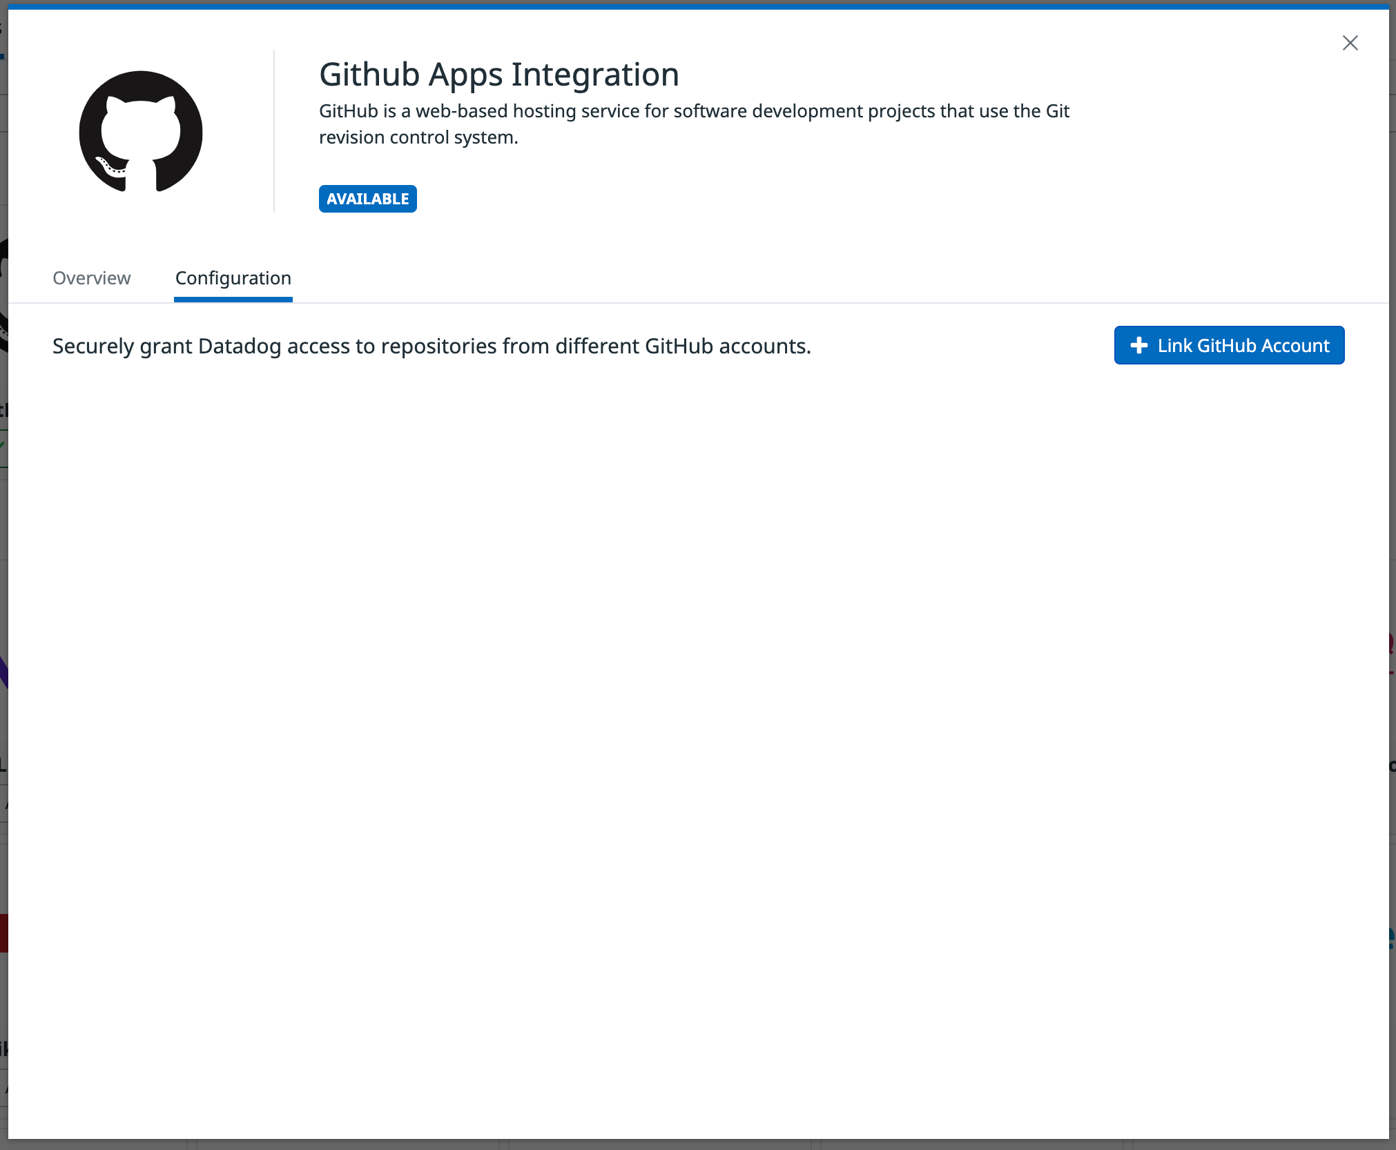Click the 'Securely grant Datadog access' text
This screenshot has height=1150, width=1396.
click(x=432, y=346)
